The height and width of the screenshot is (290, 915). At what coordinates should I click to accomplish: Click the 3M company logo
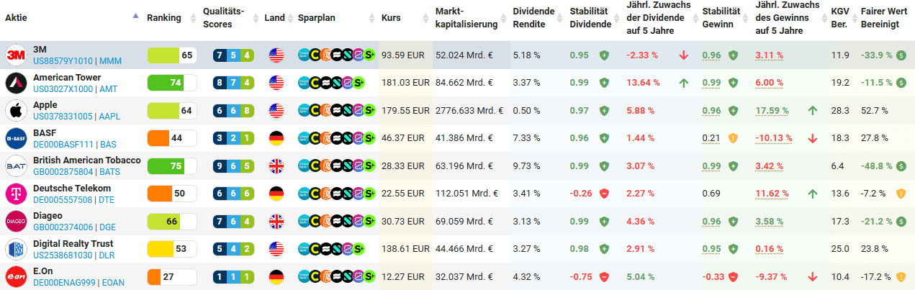(16, 55)
